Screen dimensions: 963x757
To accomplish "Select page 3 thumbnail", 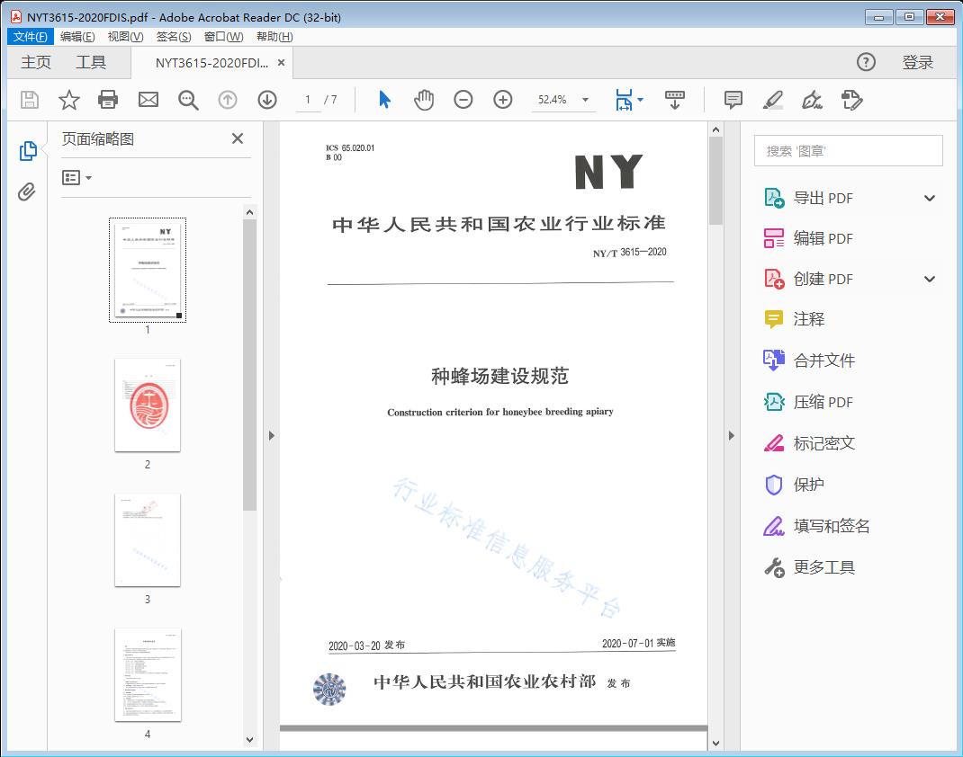I will [x=148, y=539].
